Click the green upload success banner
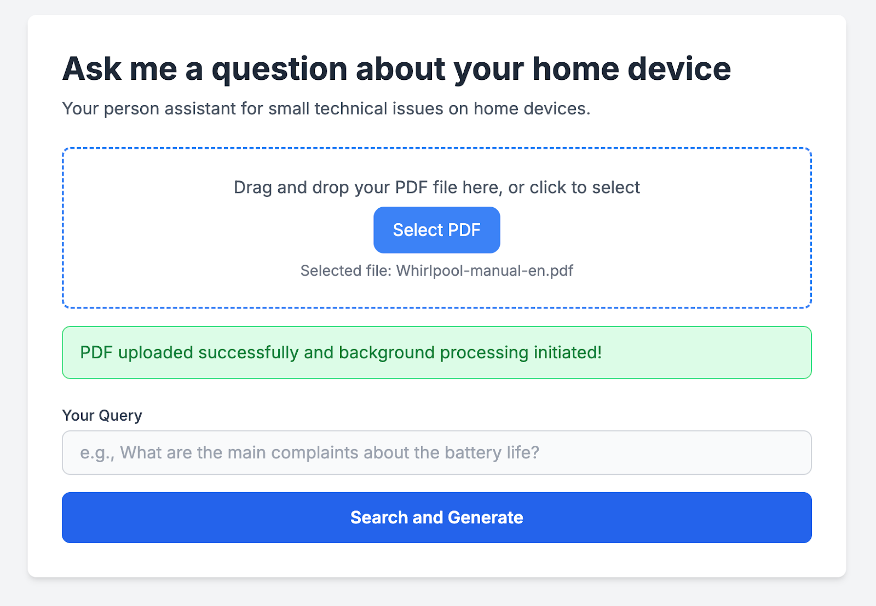 click(436, 352)
